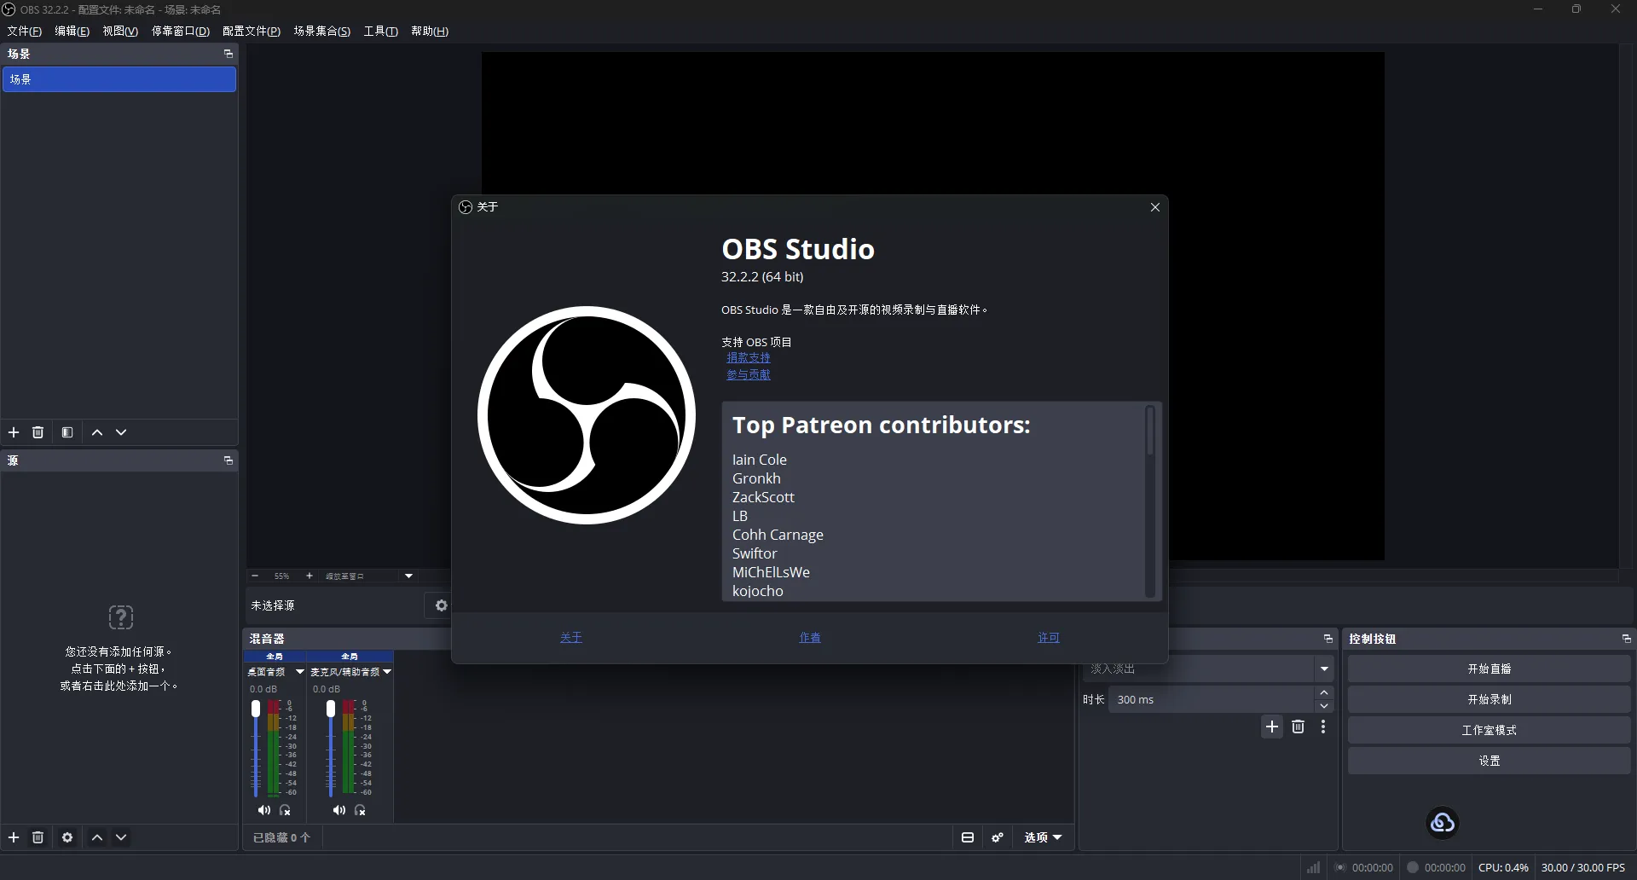Move scene up with the 场景 panel up arrow
Image resolution: width=1637 pixels, height=880 pixels.
[x=97, y=432]
